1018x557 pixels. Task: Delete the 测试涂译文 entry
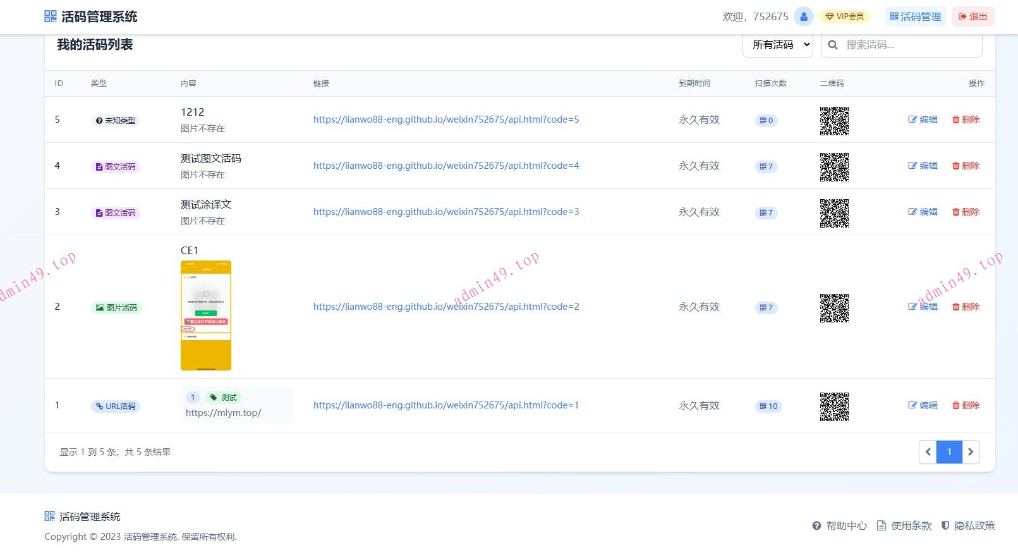[x=966, y=212]
